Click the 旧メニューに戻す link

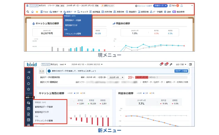[144, 6]
